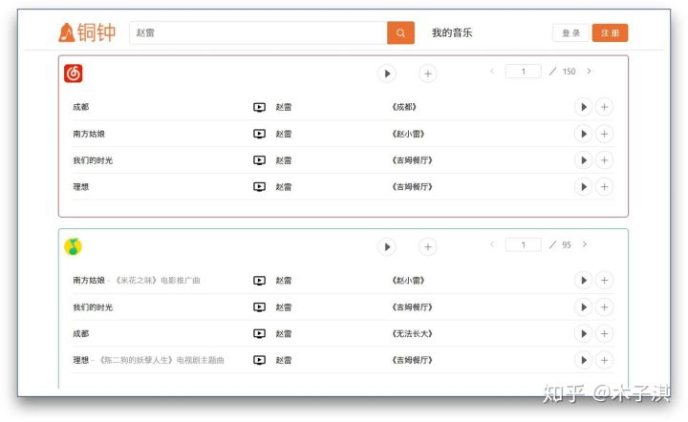
Task: Add 理想 电视剧主题曲 to playlist
Action: pyautogui.click(x=604, y=360)
